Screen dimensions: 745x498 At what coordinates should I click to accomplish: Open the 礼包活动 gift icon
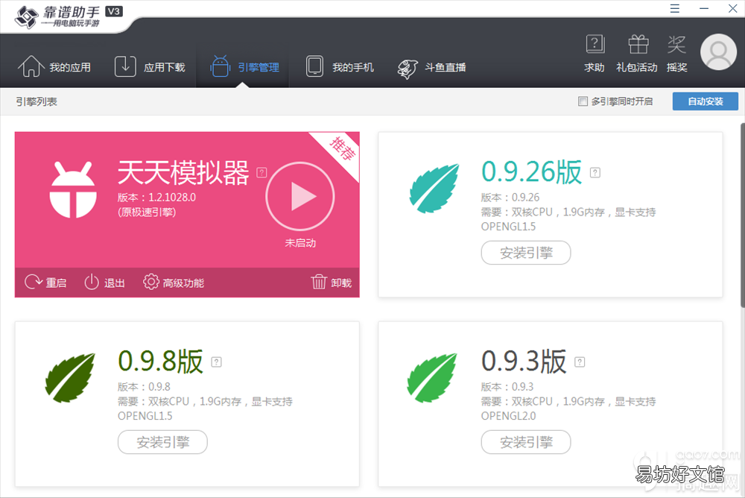point(637,53)
